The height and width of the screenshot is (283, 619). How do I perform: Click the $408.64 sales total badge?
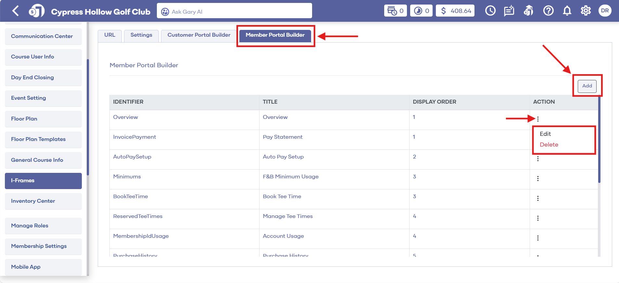tap(455, 11)
